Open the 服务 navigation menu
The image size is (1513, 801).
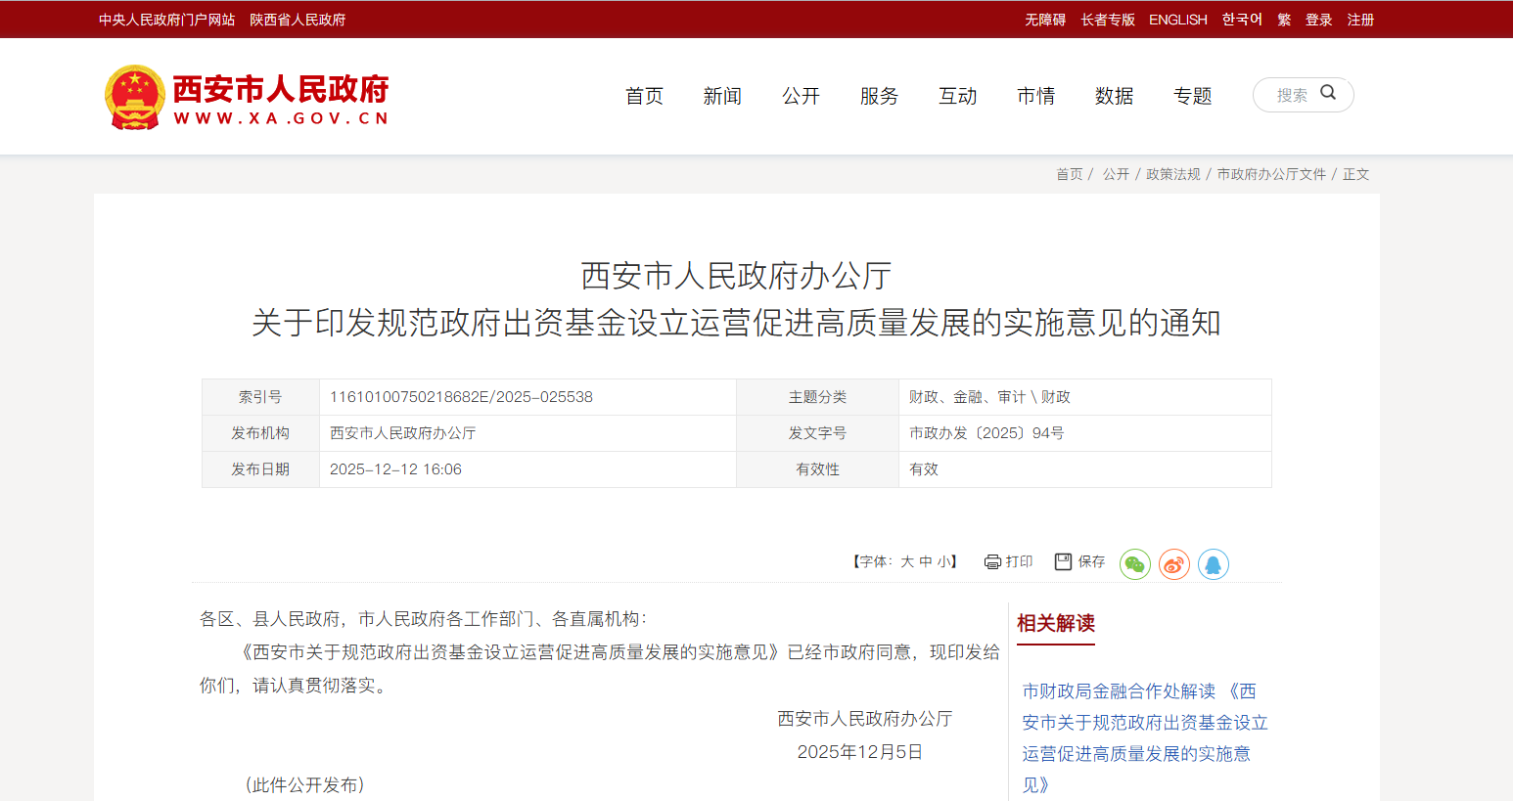tap(879, 96)
